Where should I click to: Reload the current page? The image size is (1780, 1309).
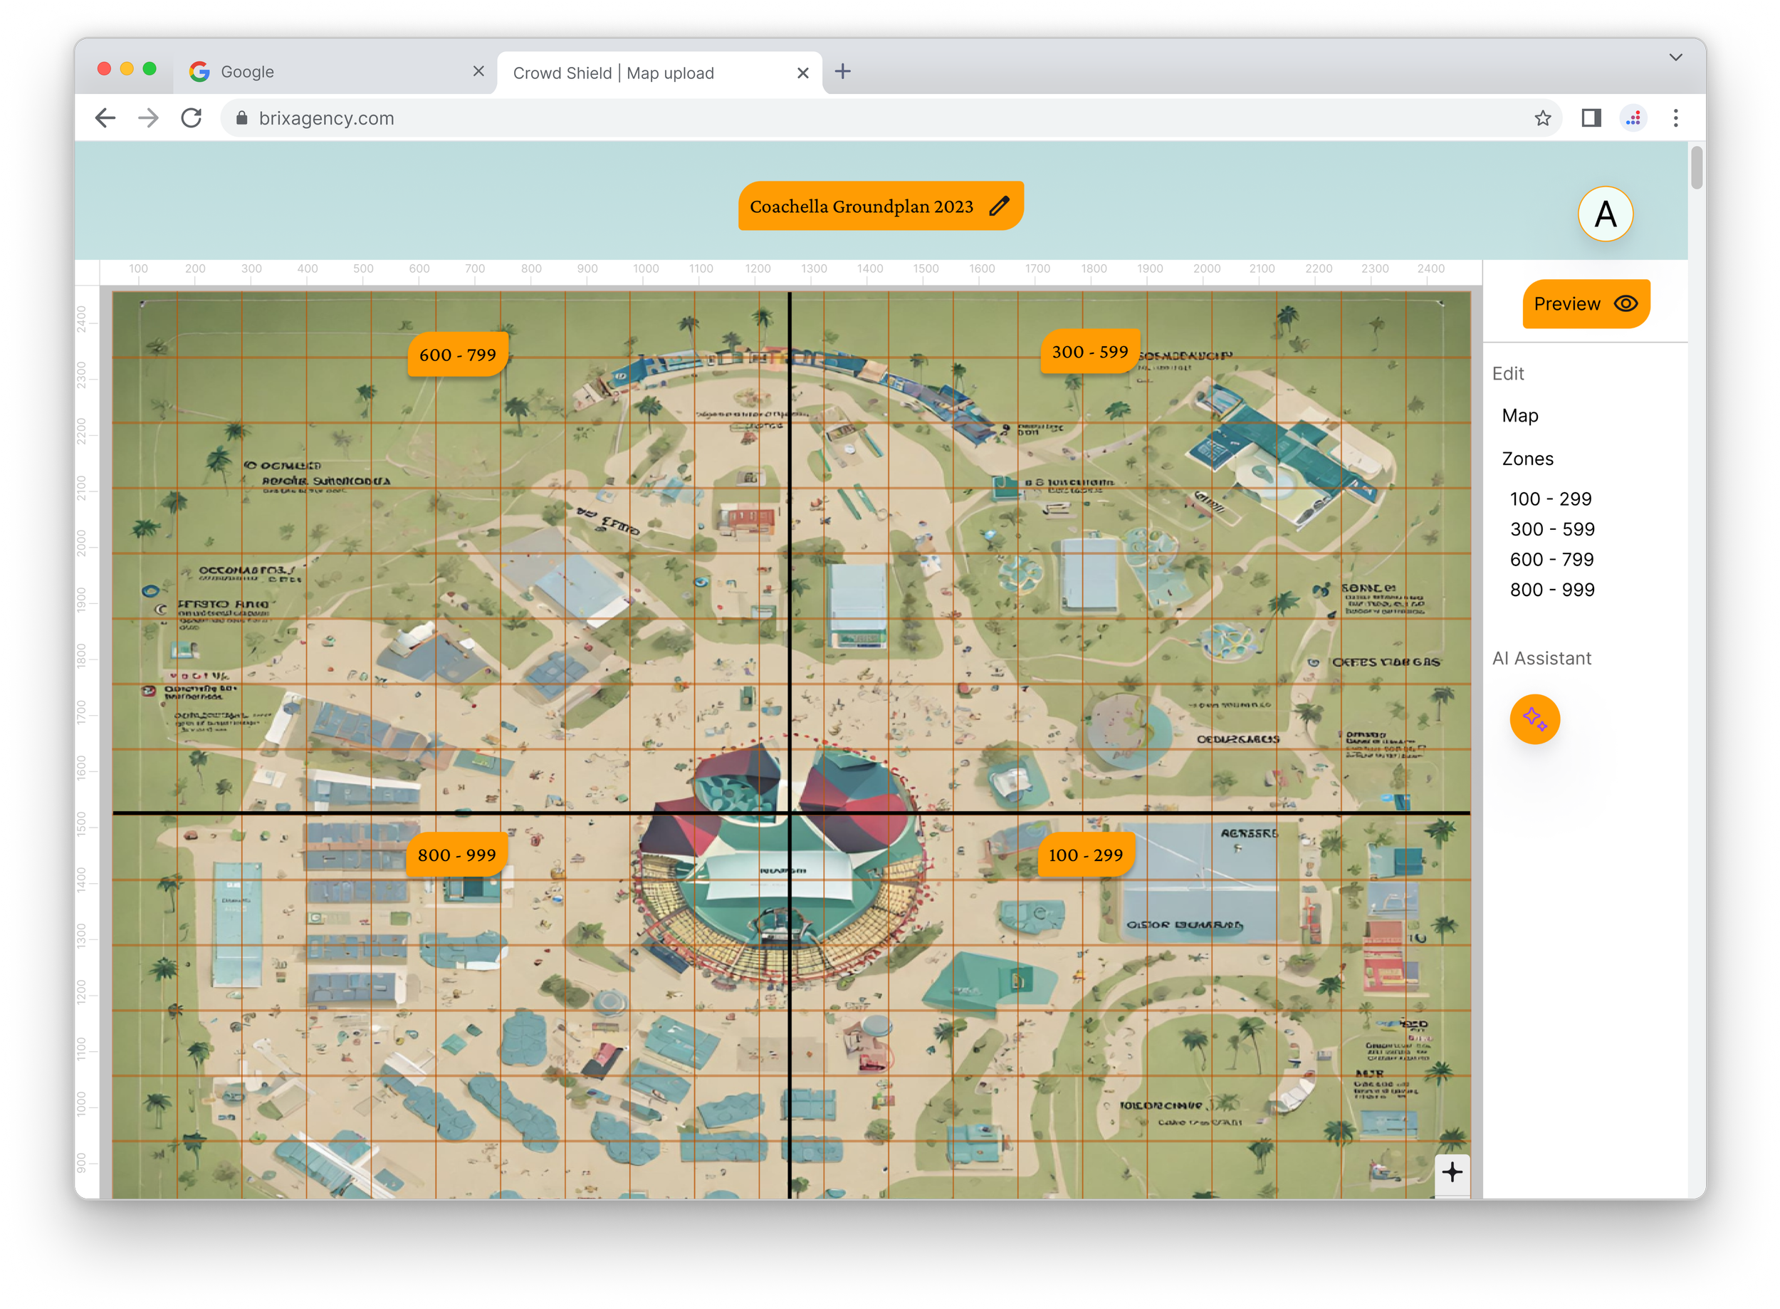click(x=191, y=118)
